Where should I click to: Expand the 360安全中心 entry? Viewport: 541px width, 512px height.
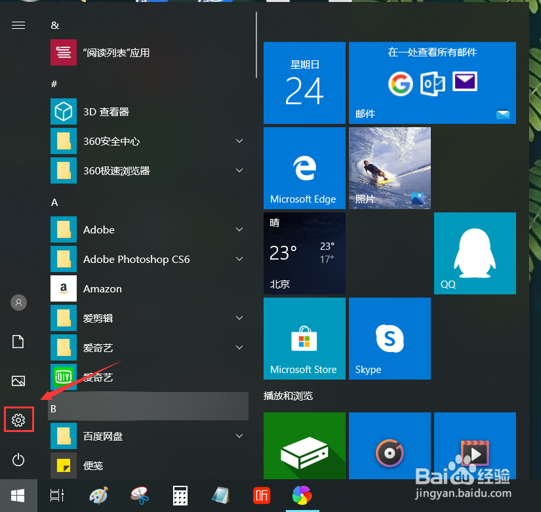(239, 141)
